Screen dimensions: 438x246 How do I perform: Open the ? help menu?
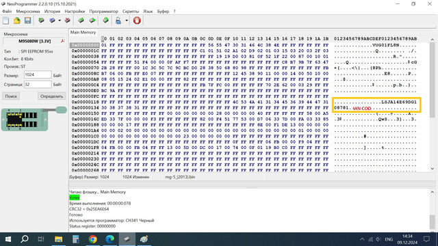pyautogui.click(x=175, y=12)
